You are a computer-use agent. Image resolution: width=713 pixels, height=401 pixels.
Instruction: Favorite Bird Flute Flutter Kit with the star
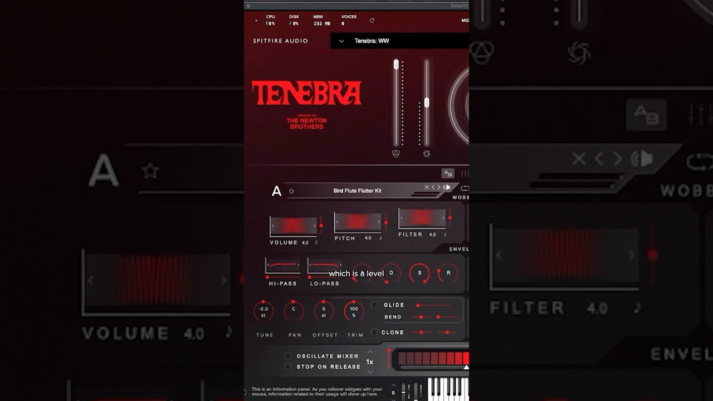[x=291, y=191]
